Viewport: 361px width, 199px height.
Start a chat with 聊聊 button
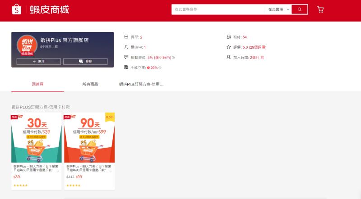coord(85,61)
